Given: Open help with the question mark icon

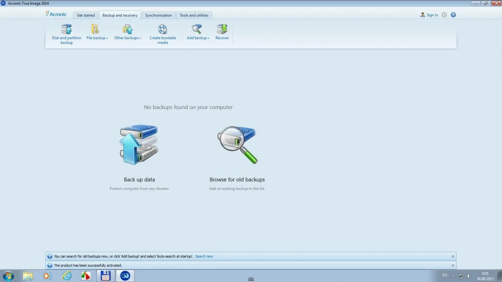Looking at the screenshot, I should pos(453,15).
